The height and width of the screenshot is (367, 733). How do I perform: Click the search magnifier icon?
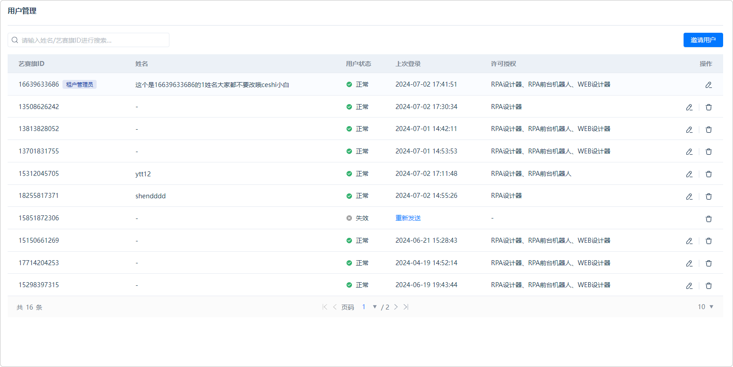(x=15, y=40)
